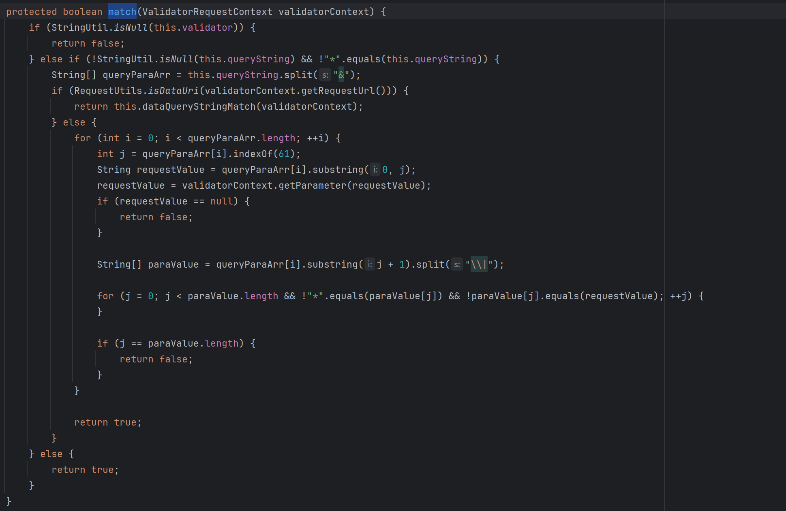Click the paraValue variable declaration
786x511 pixels.
click(x=173, y=264)
